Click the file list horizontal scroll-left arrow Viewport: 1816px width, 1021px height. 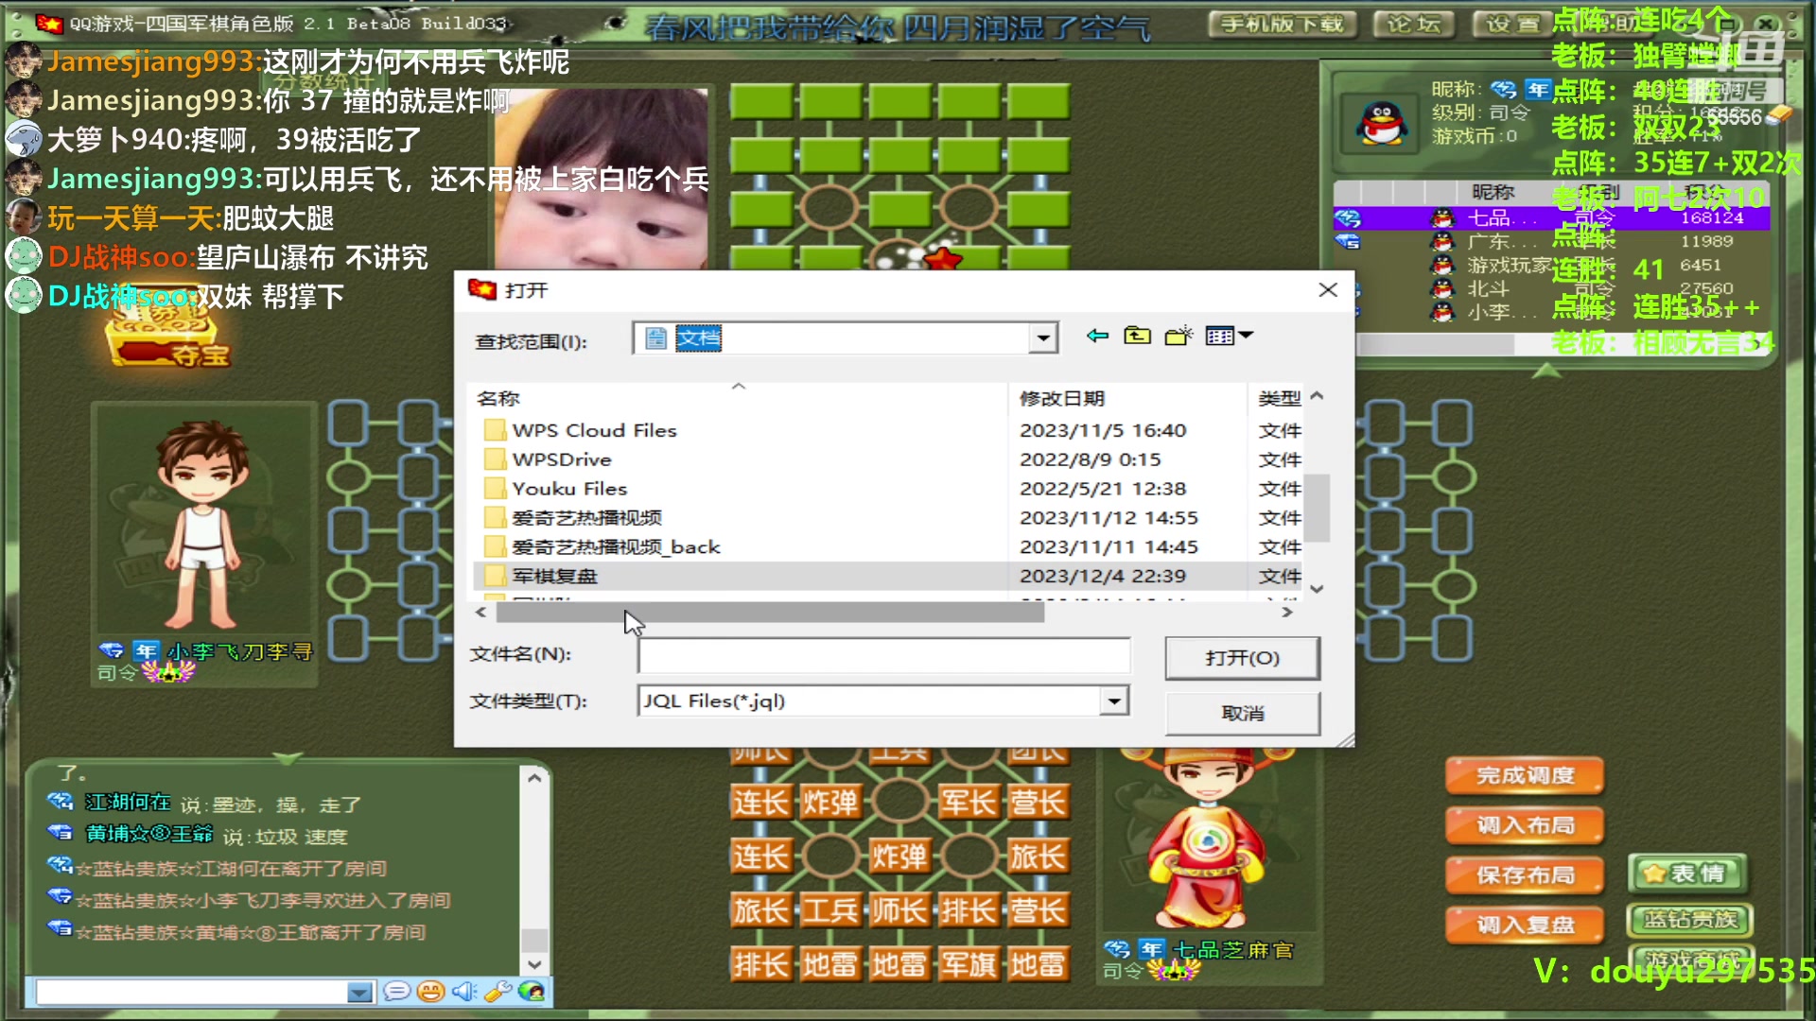(x=481, y=613)
